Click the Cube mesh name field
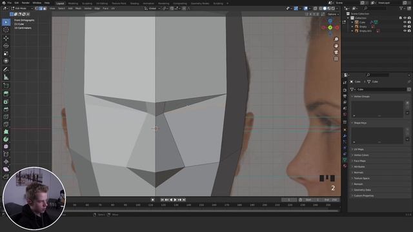This screenshot has width=413, height=232. (381, 90)
